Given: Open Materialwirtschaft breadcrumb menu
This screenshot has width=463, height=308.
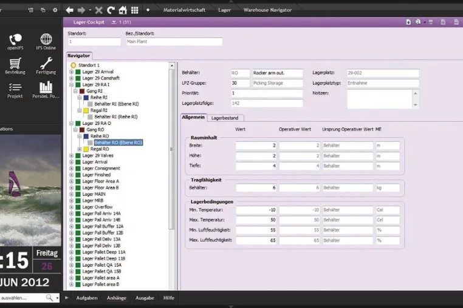Looking at the screenshot, I should pyautogui.click(x=184, y=10).
